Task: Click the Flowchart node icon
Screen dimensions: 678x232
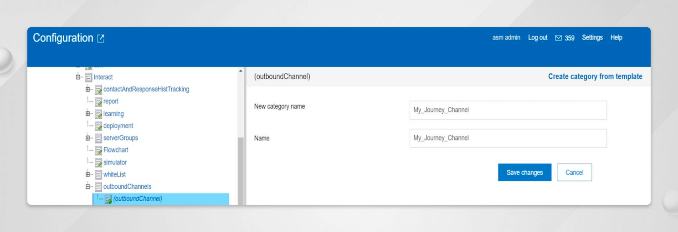Action: 98,150
